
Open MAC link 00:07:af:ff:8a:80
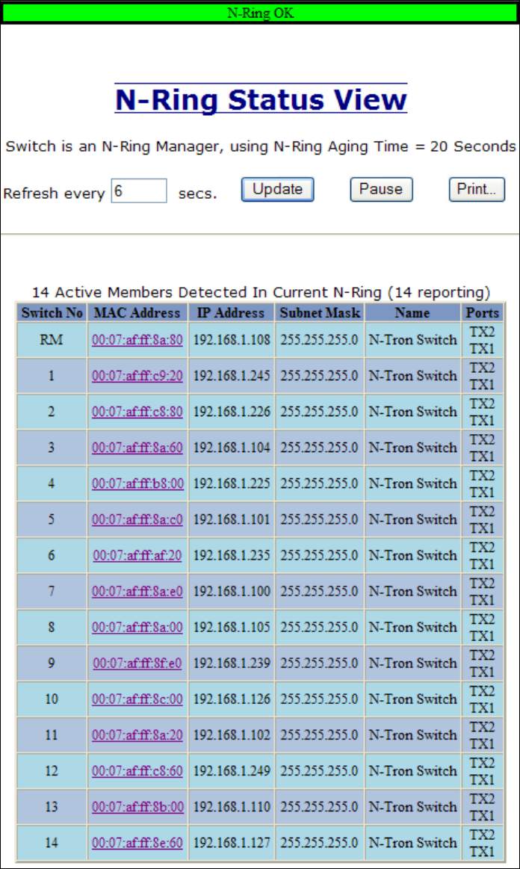click(137, 340)
